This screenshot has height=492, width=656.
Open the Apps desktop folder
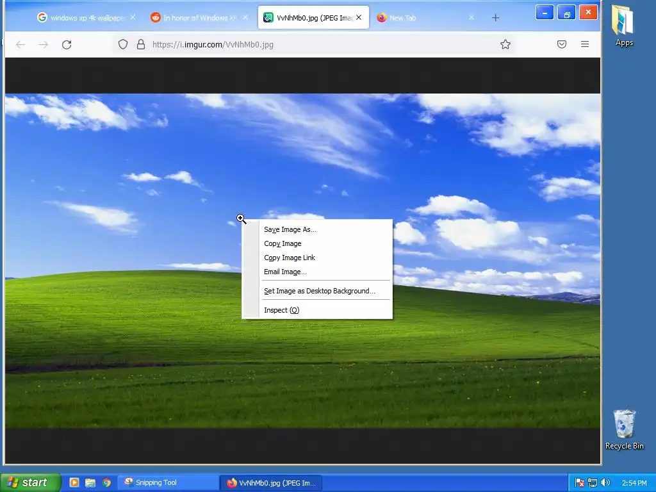tap(624, 26)
